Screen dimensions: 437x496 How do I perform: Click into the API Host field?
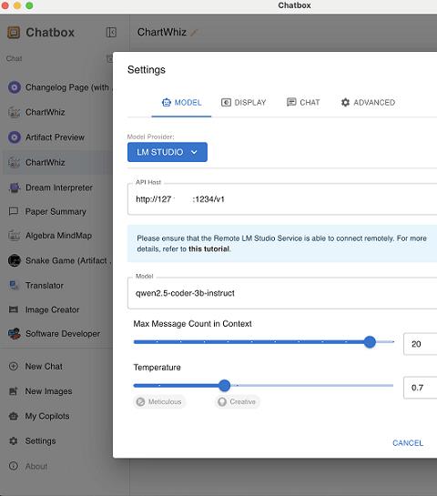(x=282, y=199)
